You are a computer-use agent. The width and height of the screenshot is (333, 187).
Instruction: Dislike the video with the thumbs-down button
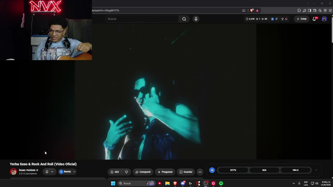(126, 172)
